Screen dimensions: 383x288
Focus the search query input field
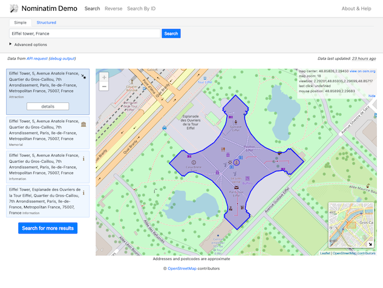pyautogui.click(x=85, y=33)
